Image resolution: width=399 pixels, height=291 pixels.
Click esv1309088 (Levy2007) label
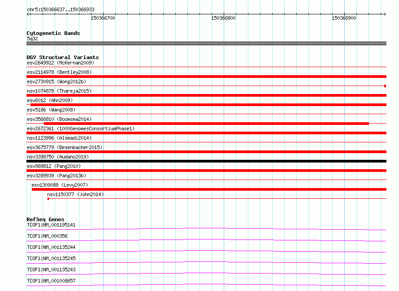click(60, 185)
